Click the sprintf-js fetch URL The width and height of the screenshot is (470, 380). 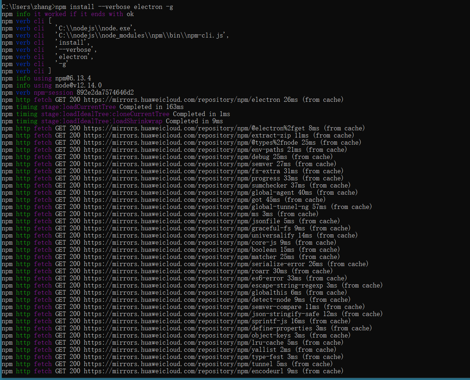[186, 321]
